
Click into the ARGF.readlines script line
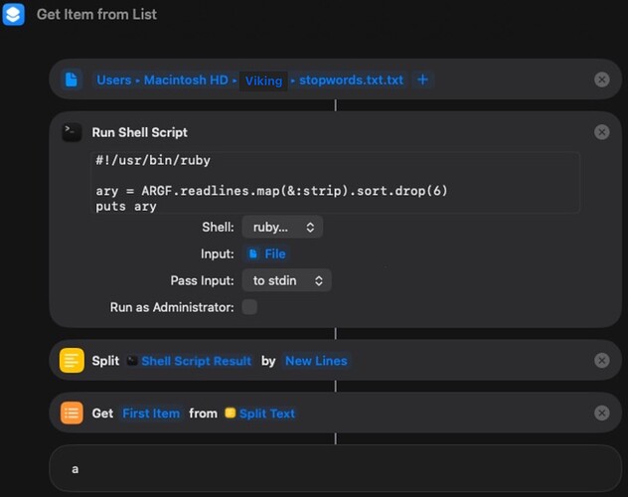(x=271, y=191)
